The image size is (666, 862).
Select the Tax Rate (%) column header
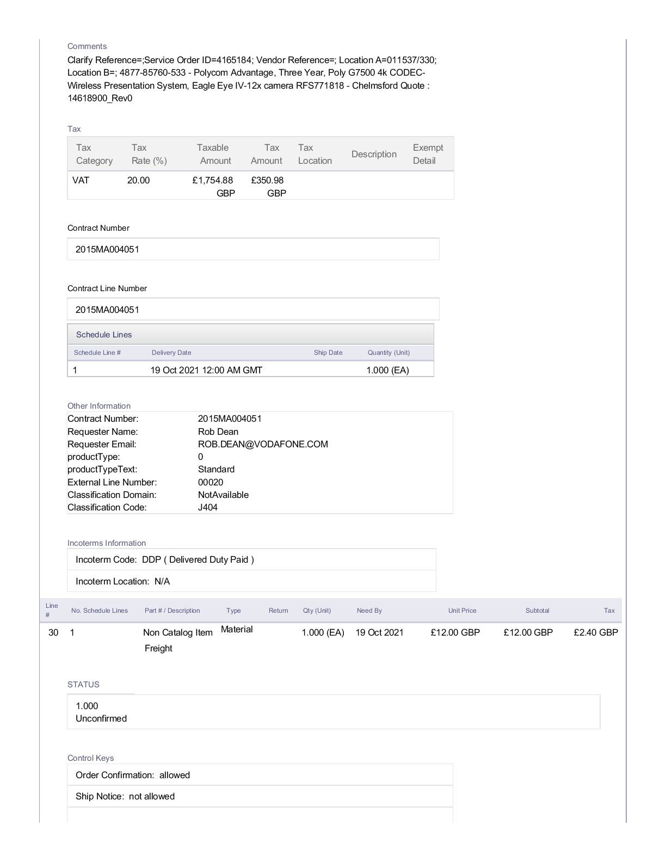coord(149,154)
